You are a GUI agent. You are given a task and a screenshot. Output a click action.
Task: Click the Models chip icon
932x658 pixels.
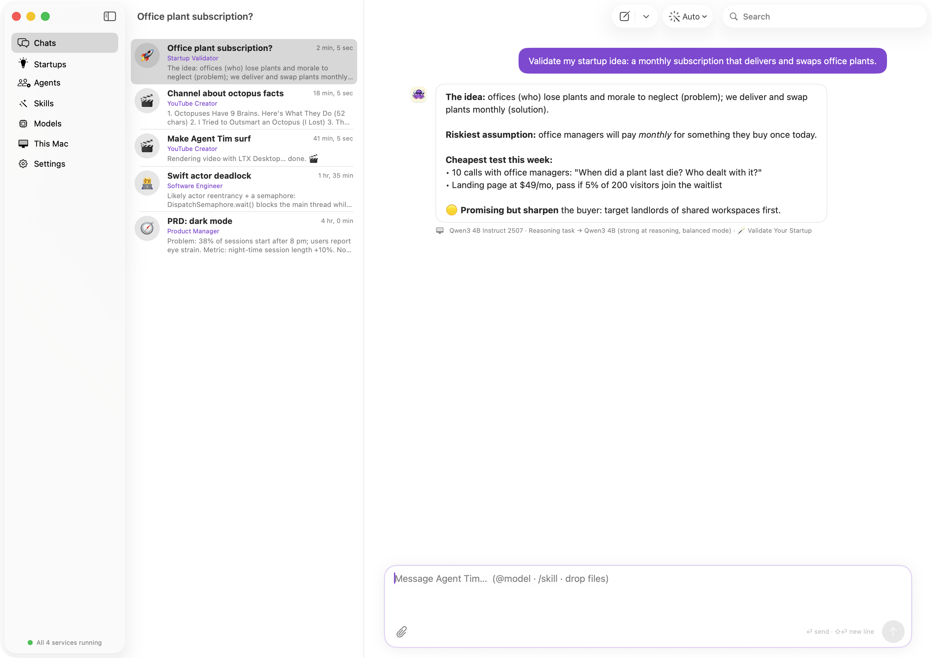24,123
